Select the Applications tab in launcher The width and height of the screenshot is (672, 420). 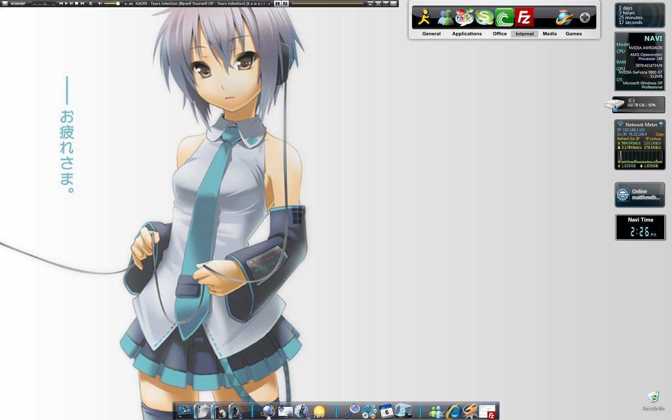467,34
